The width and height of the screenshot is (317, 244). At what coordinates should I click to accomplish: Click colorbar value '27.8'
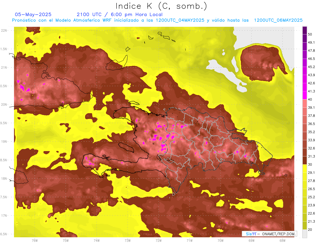point(311,181)
